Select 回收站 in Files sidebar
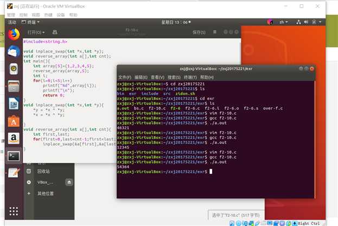338x226 pixels. (x=43, y=171)
